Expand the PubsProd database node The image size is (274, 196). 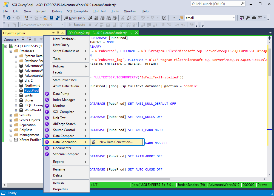pyautogui.click(x=16, y=91)
